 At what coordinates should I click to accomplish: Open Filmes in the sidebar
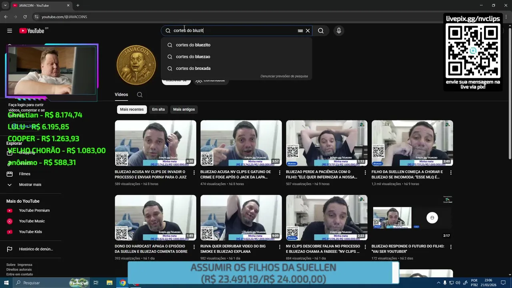click(25, 174)
